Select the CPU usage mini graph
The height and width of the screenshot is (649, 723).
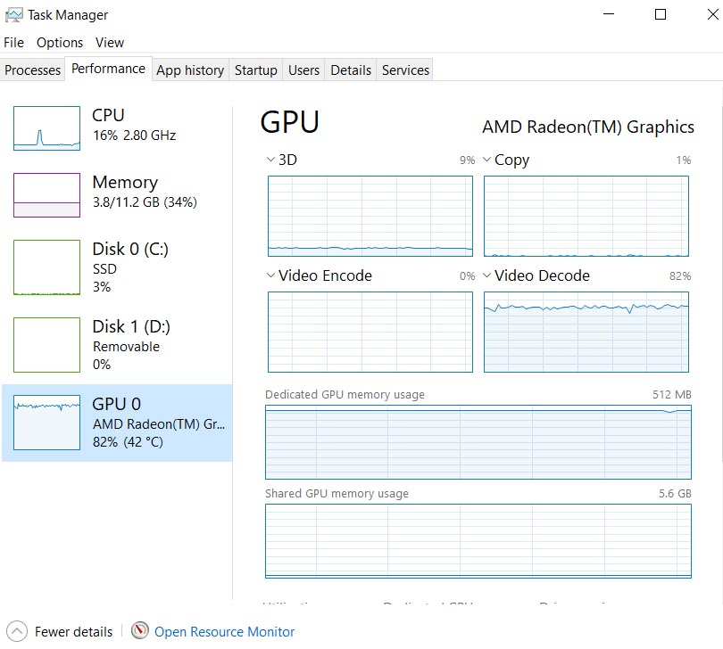point(46,128)
